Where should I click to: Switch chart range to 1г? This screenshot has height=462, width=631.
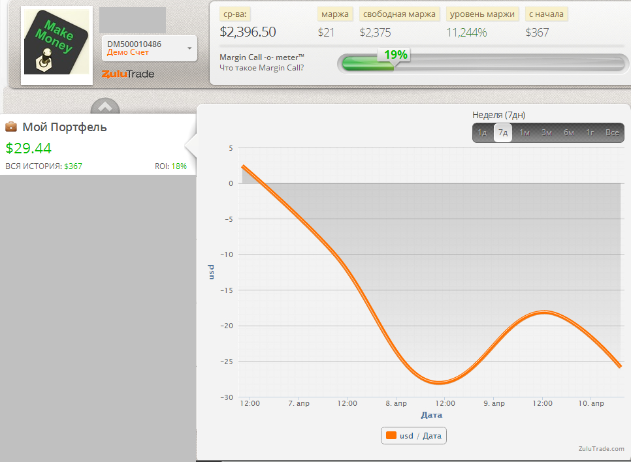pyautogui.click(x=590, y=132)
